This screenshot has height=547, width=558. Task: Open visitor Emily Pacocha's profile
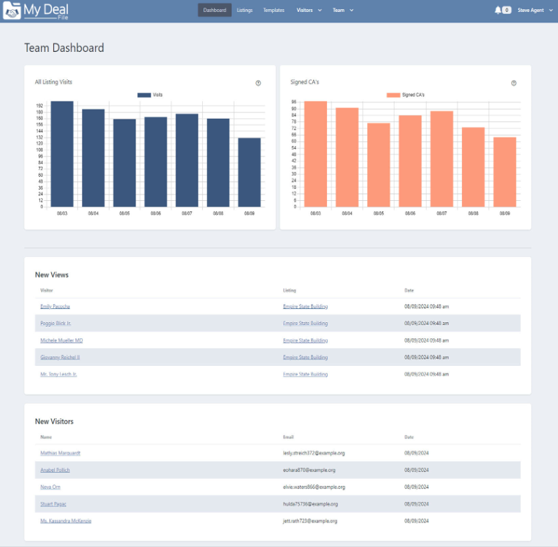point(55,307)
